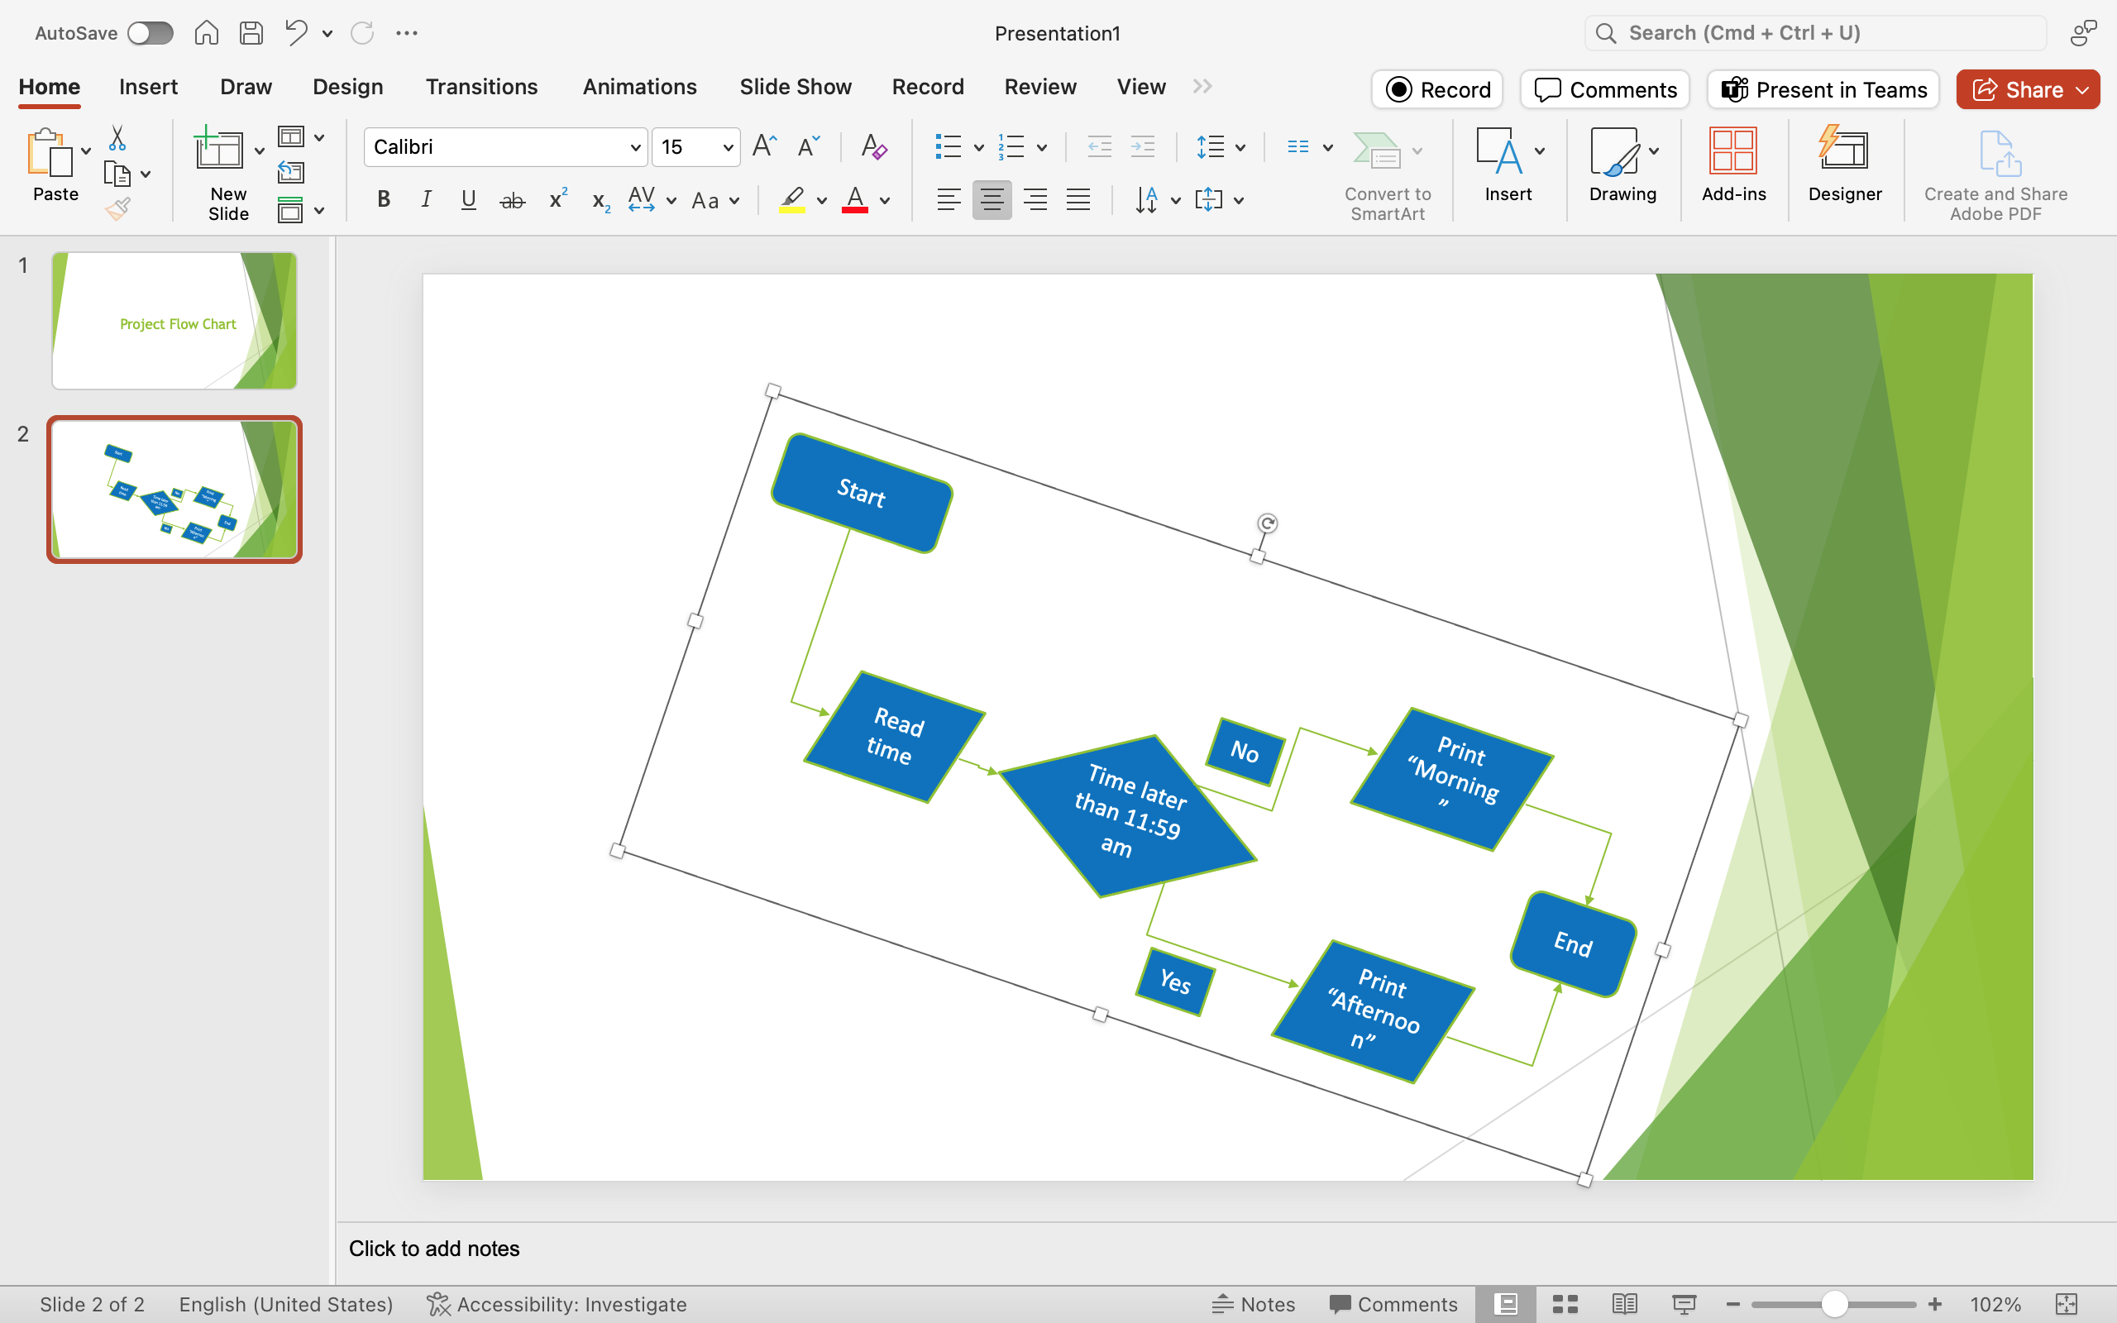
Task: Expand Paste options arrow
Action: [x=86, y=151]
